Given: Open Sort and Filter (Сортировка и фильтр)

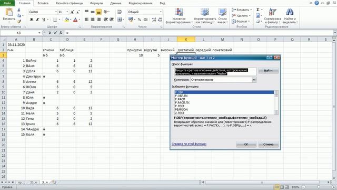Looking at the screenshot, I should pos(272,16).
